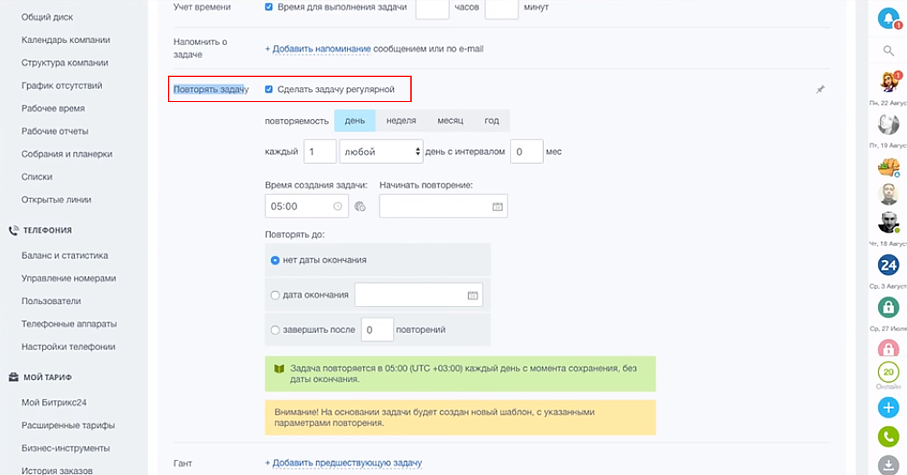The width and height of the screenshot is (907, 475).
Task: Select 'дата окончания' radio button
Action: (x=275, y=295)
